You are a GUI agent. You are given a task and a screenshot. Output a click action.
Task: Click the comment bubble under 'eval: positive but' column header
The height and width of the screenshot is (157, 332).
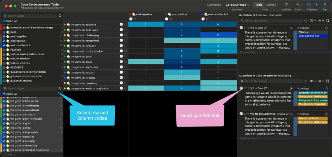pyautogui.click(x=203, y=19)
